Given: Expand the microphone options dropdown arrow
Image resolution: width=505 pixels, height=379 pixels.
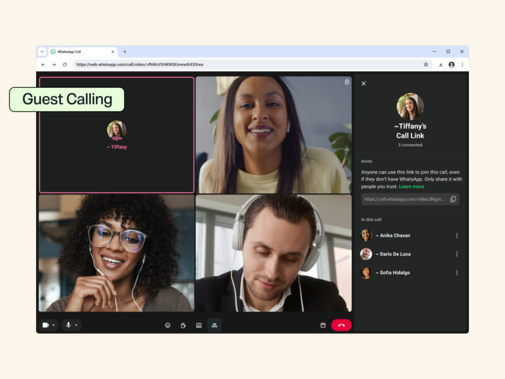Looking at the screenshot, I should click(76, 325).
